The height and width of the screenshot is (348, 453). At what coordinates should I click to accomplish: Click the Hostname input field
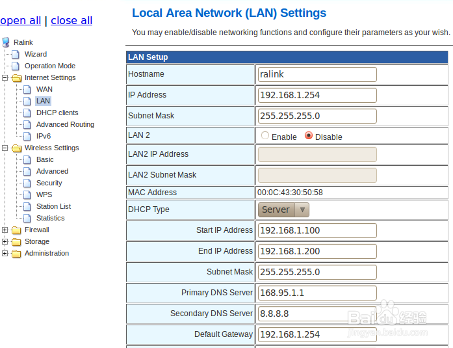click(317, 75)
